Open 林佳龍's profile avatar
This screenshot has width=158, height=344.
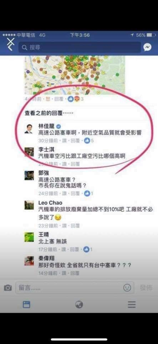pos(29,129)
